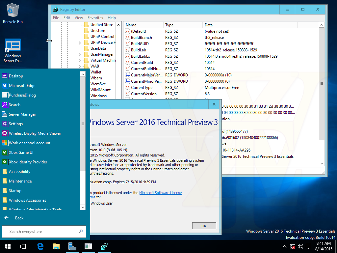Click the Search everywhere input field
This screenshot has height=253, width=337.
[x=44, y=232]
